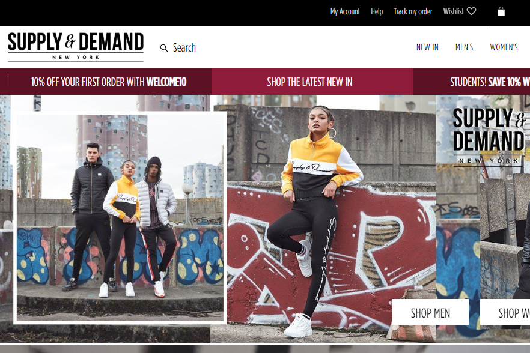Select Track my order
The image size is (530, 353).
413,11
